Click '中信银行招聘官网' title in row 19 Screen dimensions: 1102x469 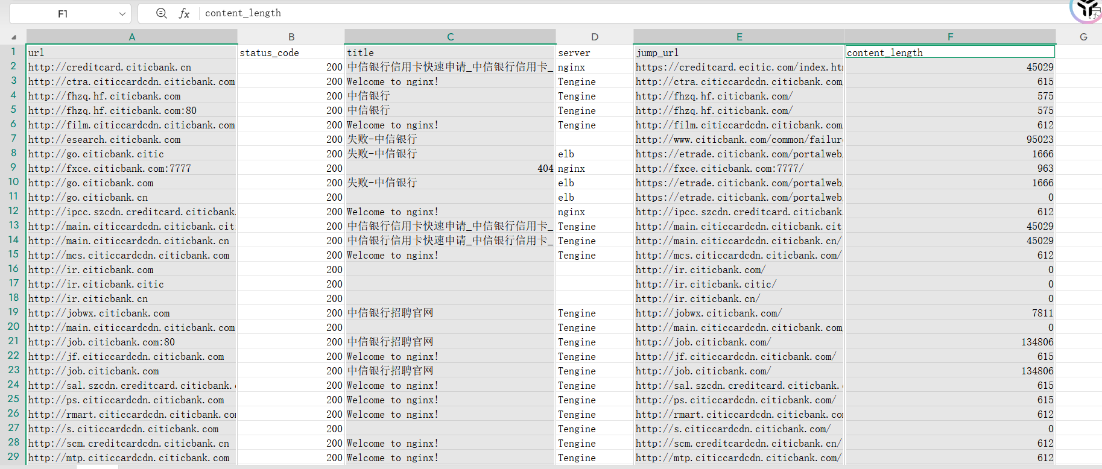[450, 313]
